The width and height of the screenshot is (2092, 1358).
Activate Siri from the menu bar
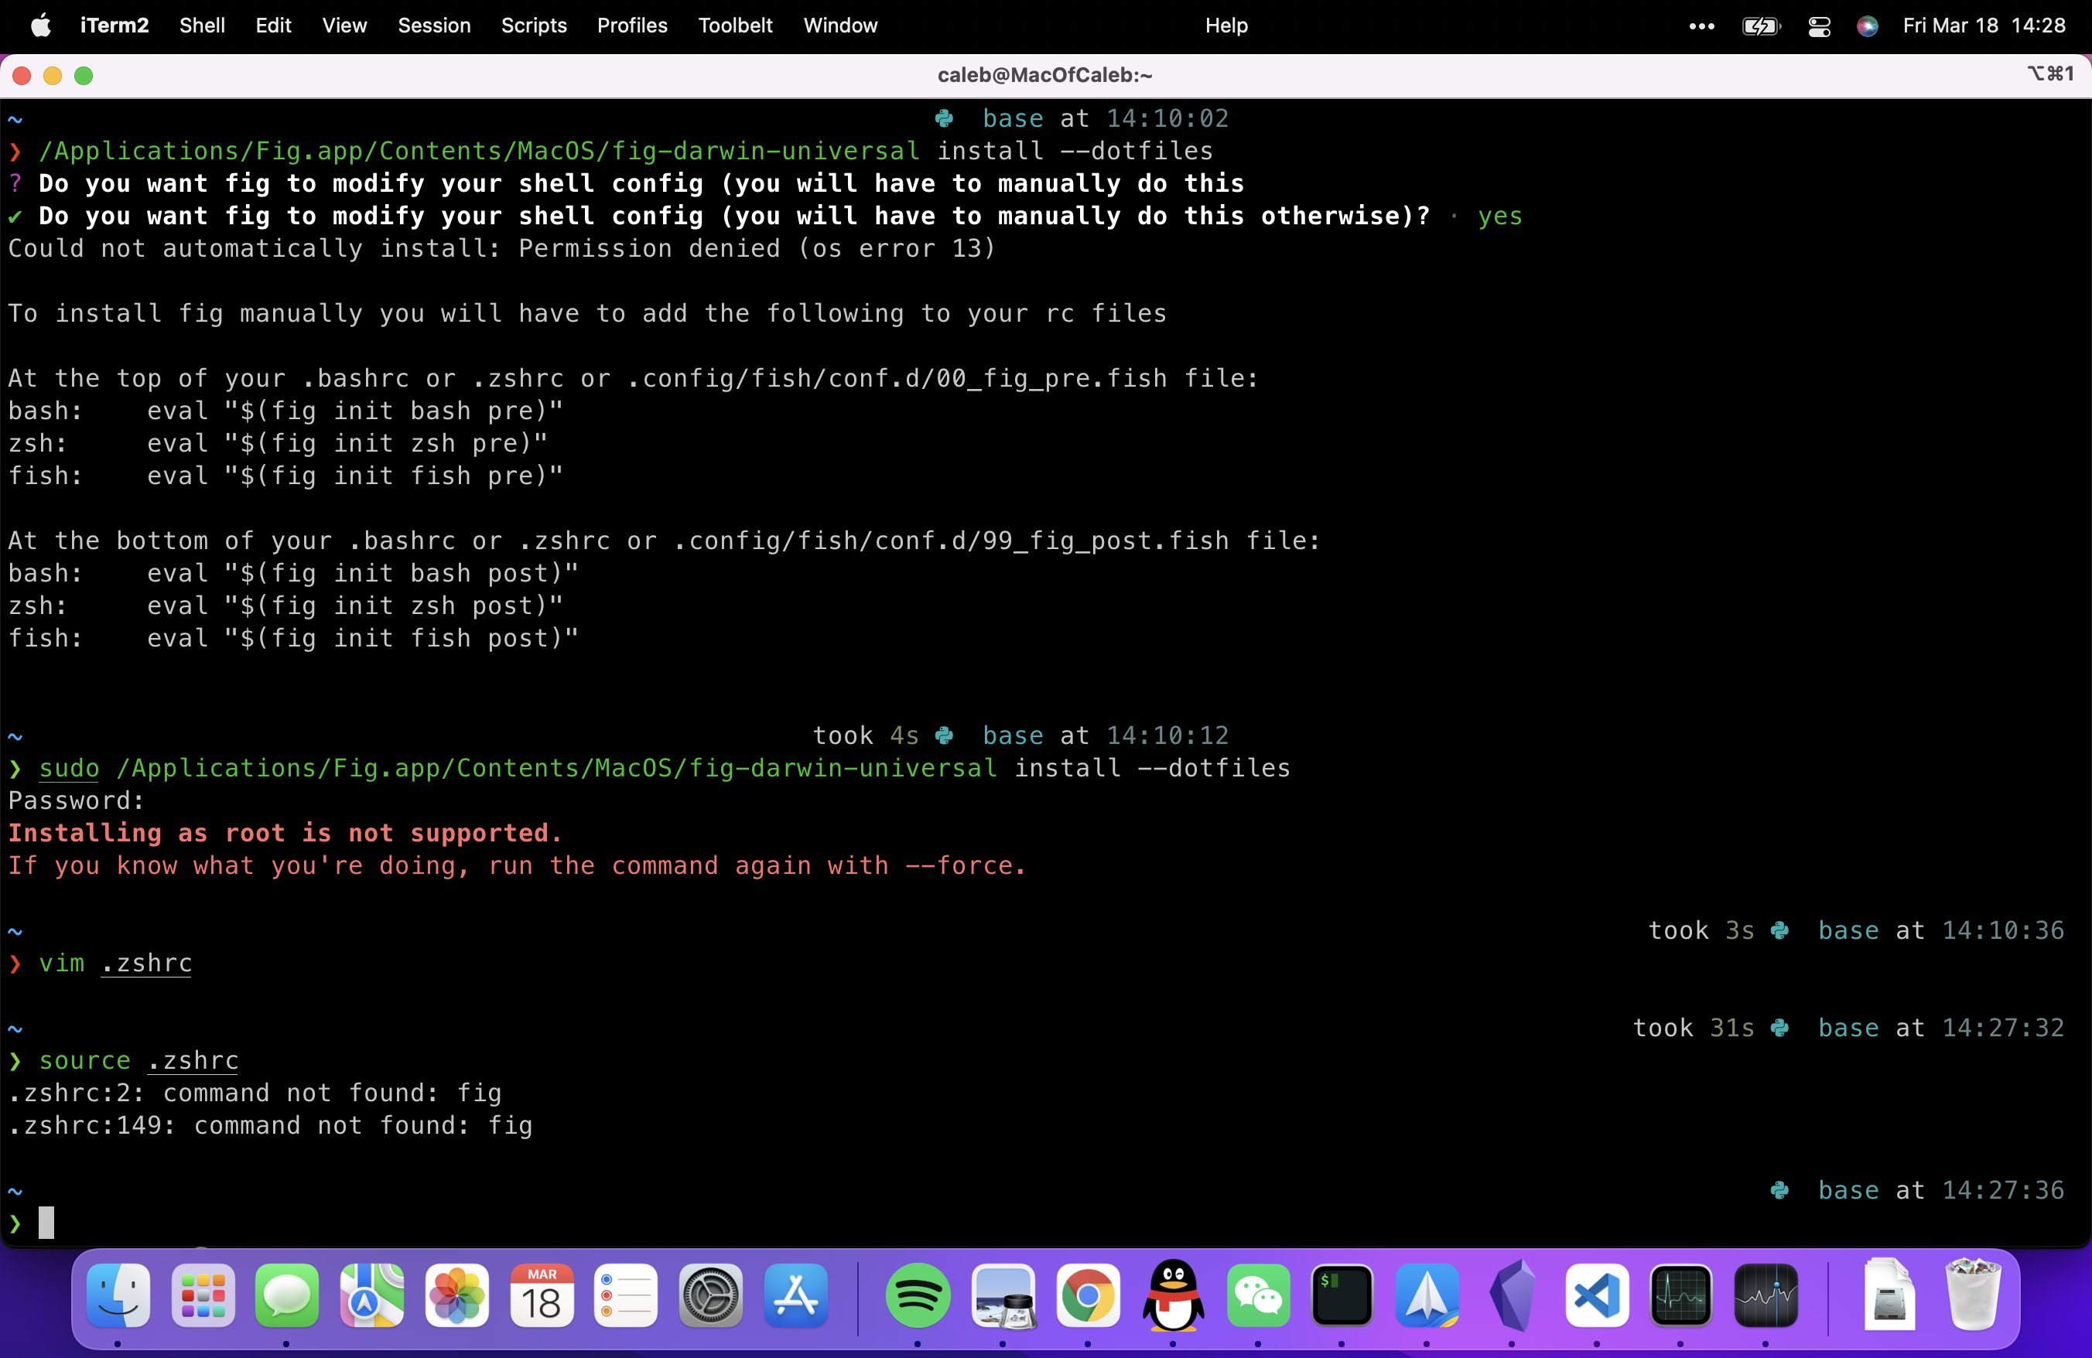pos(1867,26)
